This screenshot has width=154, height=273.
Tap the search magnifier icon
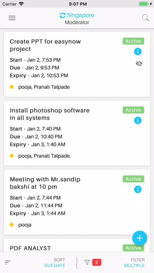[145, 18]
